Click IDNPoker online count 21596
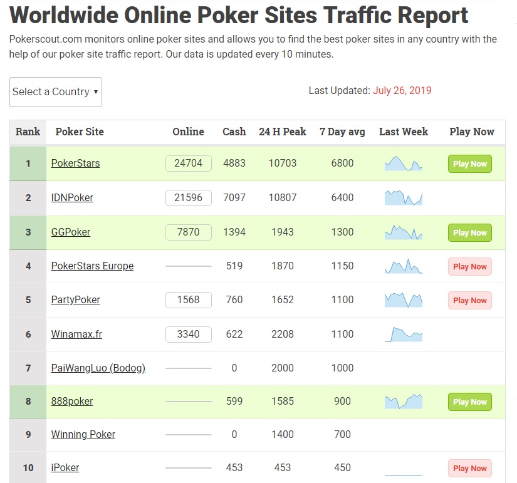The width and height of the screenshot is (517, 483). (188, 198)
